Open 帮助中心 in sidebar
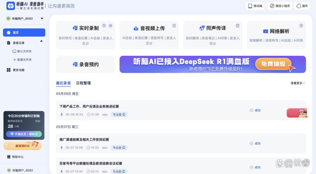 coord(15,157)
